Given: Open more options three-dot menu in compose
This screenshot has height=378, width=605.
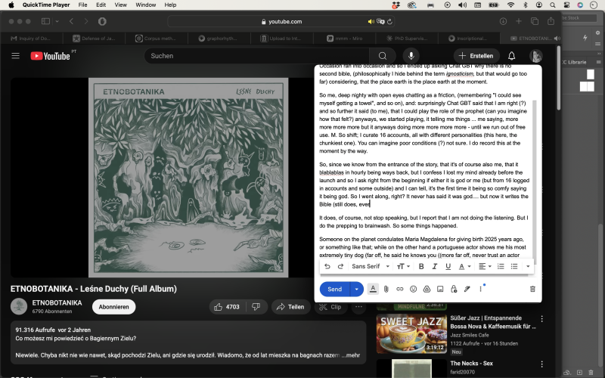Looking at the screenshot, I should (480, 289).
